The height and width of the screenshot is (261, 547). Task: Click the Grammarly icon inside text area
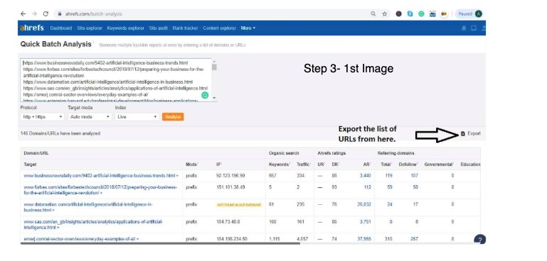pos(205,95)
